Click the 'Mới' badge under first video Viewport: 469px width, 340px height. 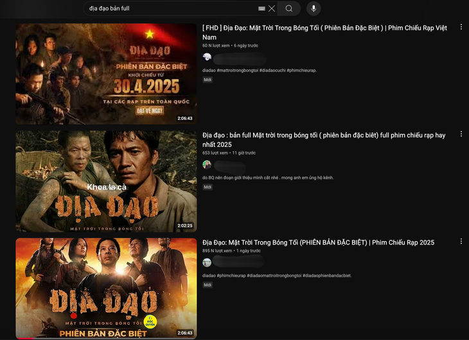click(x=208, y=80)
